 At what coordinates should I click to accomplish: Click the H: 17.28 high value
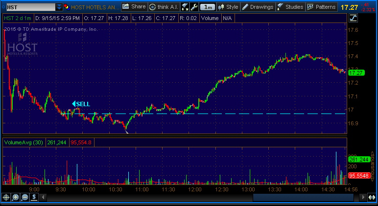click(118, 18)
